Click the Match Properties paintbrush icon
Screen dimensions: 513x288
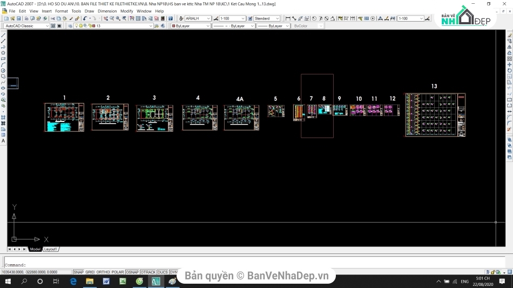[78, 18]
